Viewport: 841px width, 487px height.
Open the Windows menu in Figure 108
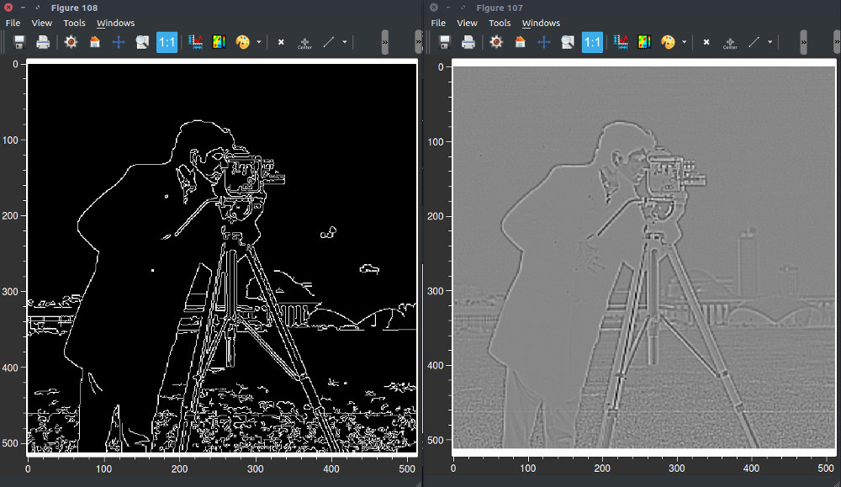[x=115, y=23]
